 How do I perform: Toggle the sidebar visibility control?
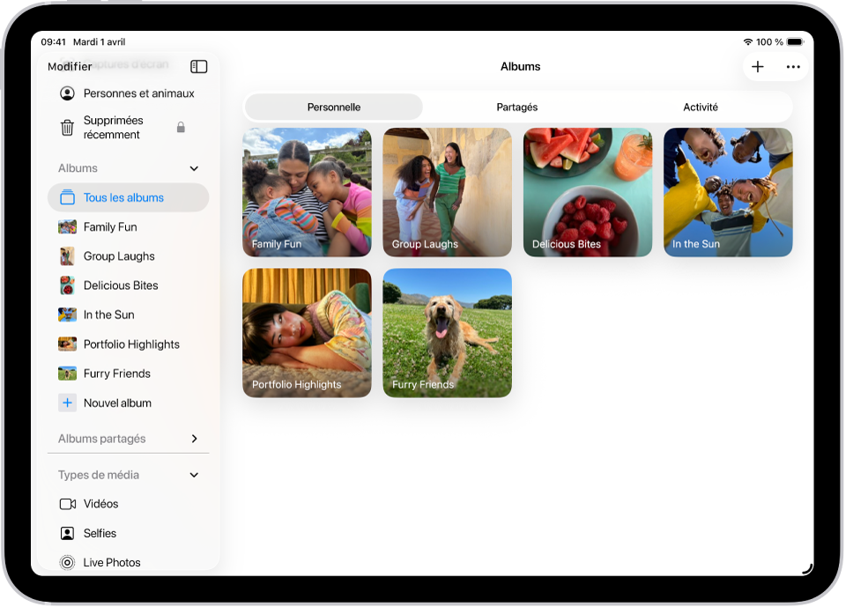tap(198, 66)
